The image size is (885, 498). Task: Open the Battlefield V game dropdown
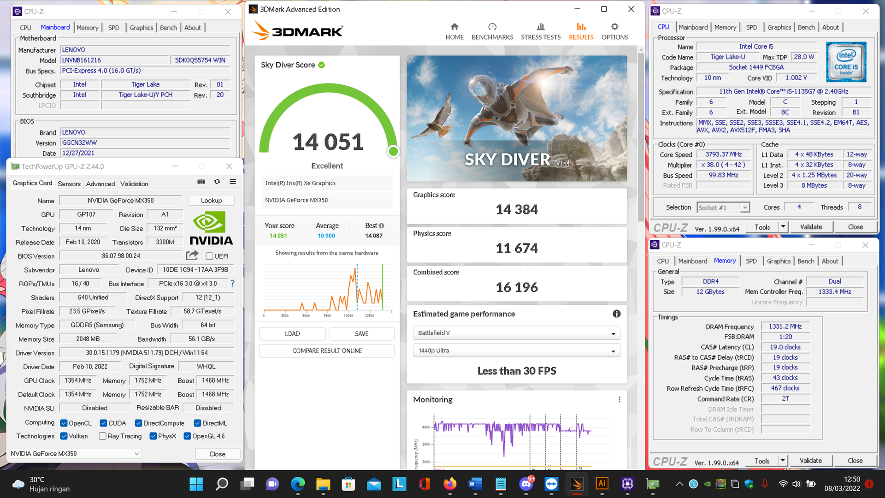[517, 333]
